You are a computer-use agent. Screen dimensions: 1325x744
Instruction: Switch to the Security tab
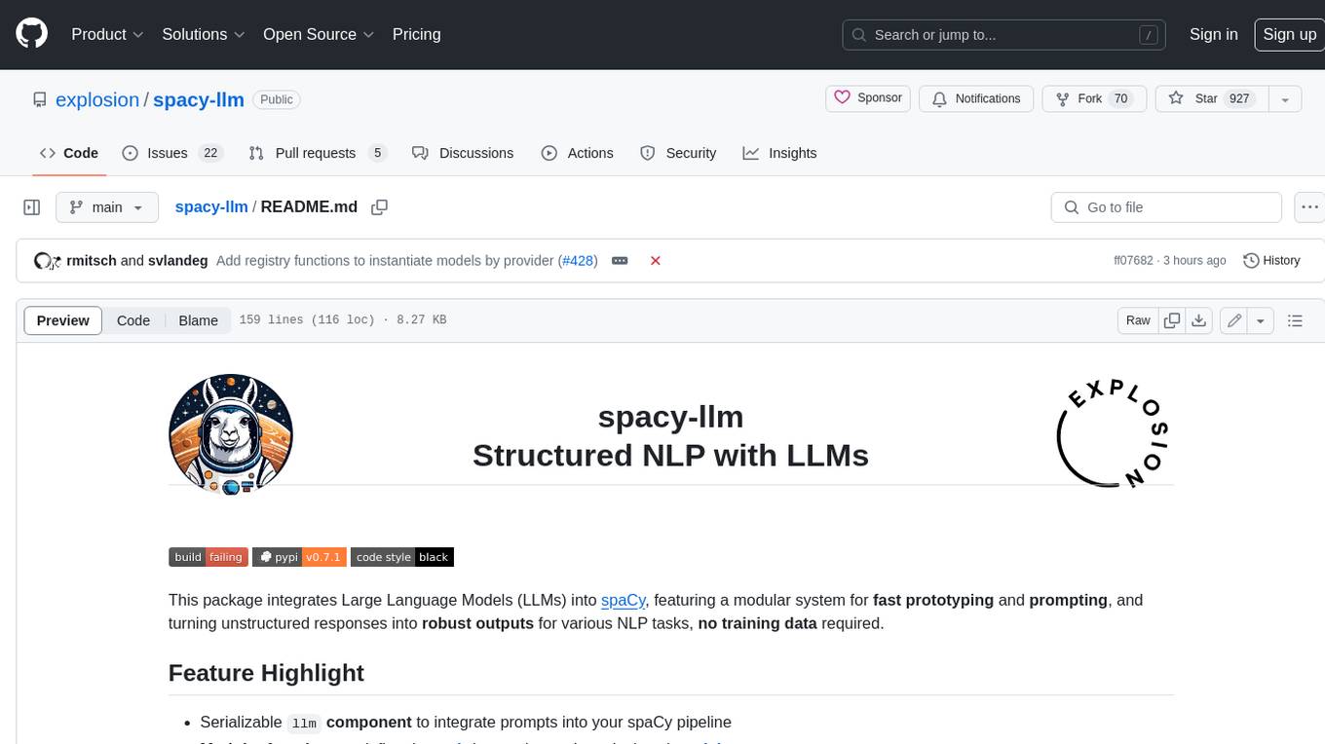678,153
